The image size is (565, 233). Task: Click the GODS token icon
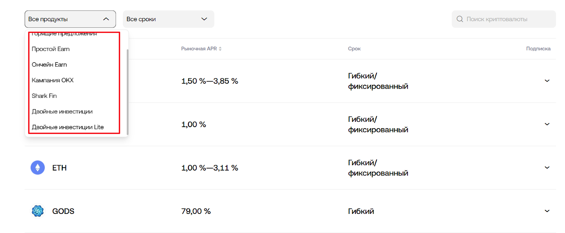click(38, 211)
